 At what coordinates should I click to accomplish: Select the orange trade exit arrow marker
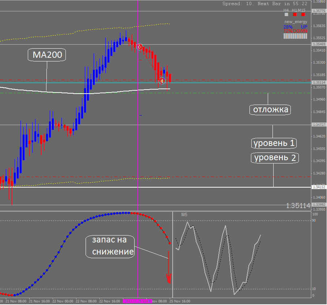point(162,81)
